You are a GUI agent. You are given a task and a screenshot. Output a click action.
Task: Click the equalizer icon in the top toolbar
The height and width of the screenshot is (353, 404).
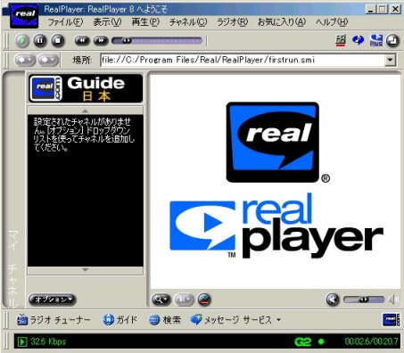coord(341,40)
